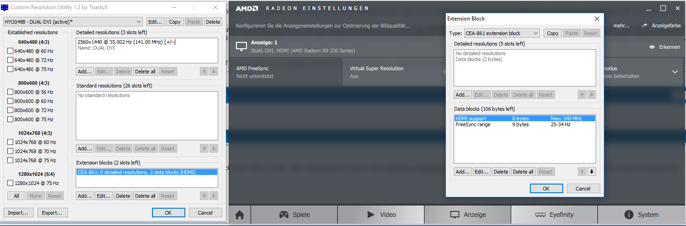Click Edit... under Extension blocks
The height and width of the screenshot is (226, 686).
[104, 196]
